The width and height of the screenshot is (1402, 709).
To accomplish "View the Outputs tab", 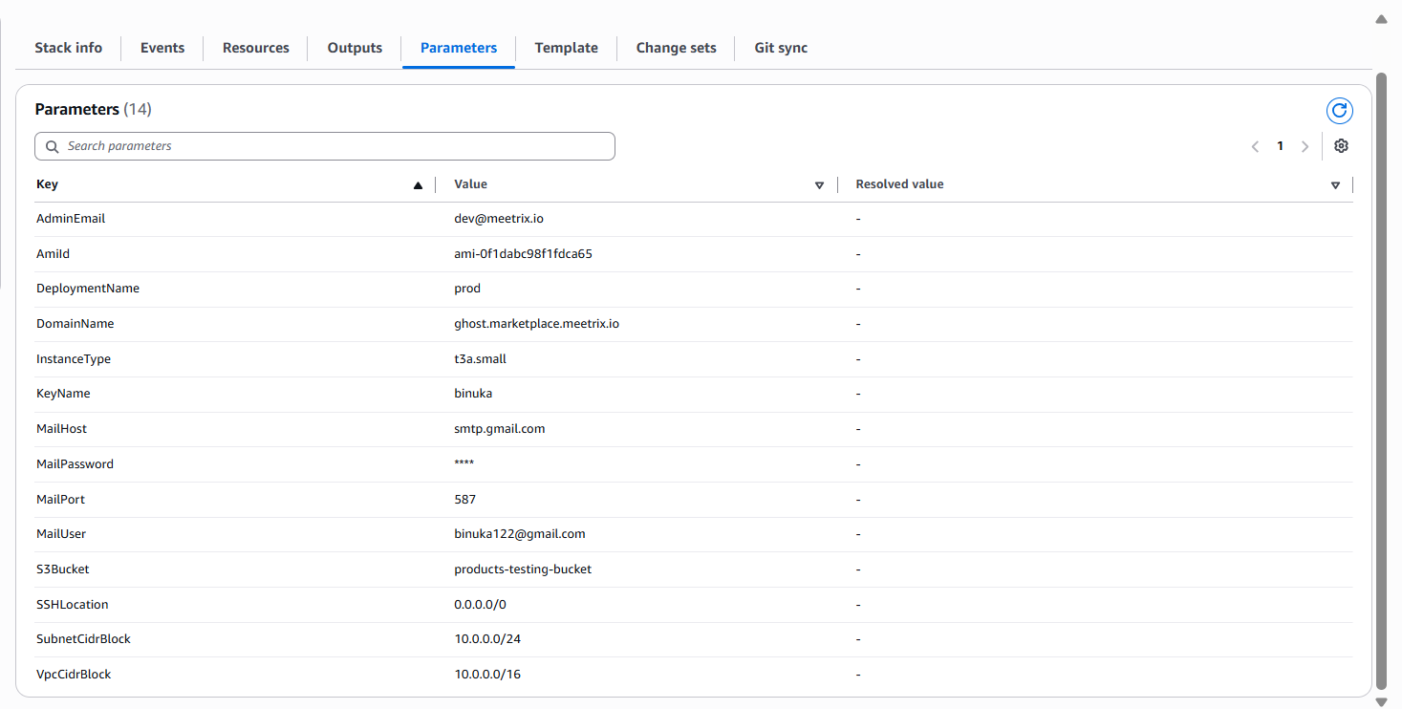I will pos(355,48).
